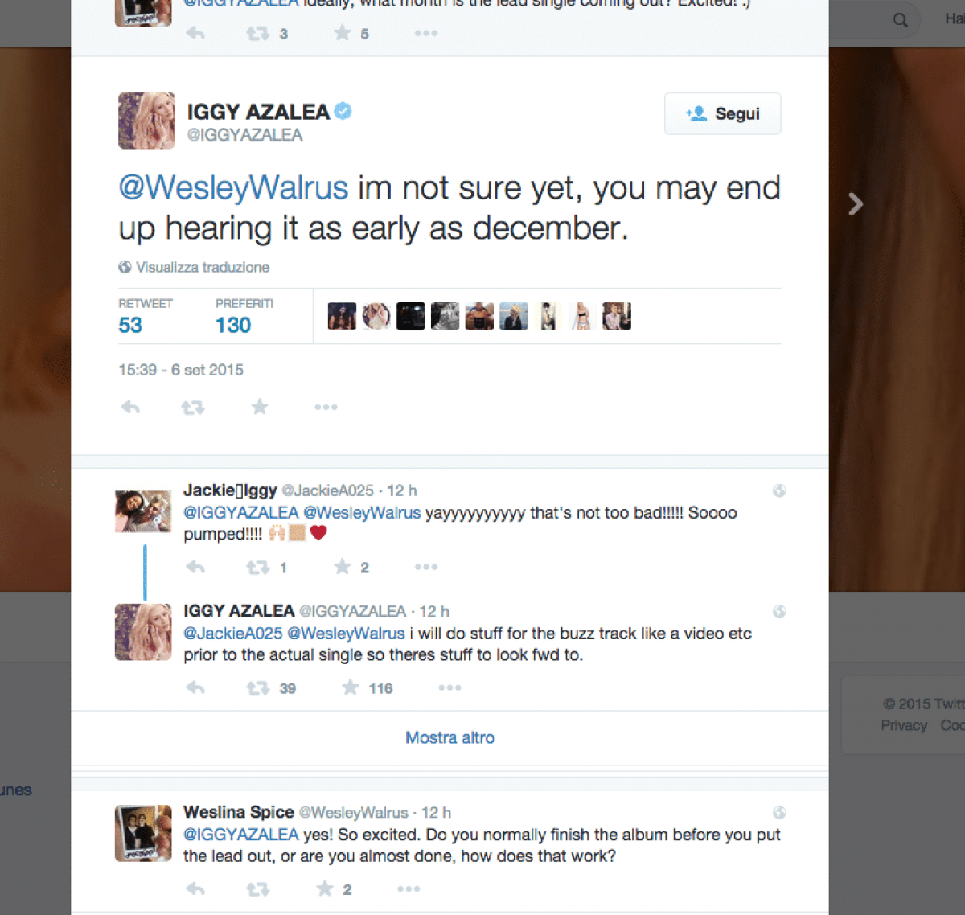Reply to Iggy Azalea's main tweet
The image size is (965, 915).
click(130, 408)
